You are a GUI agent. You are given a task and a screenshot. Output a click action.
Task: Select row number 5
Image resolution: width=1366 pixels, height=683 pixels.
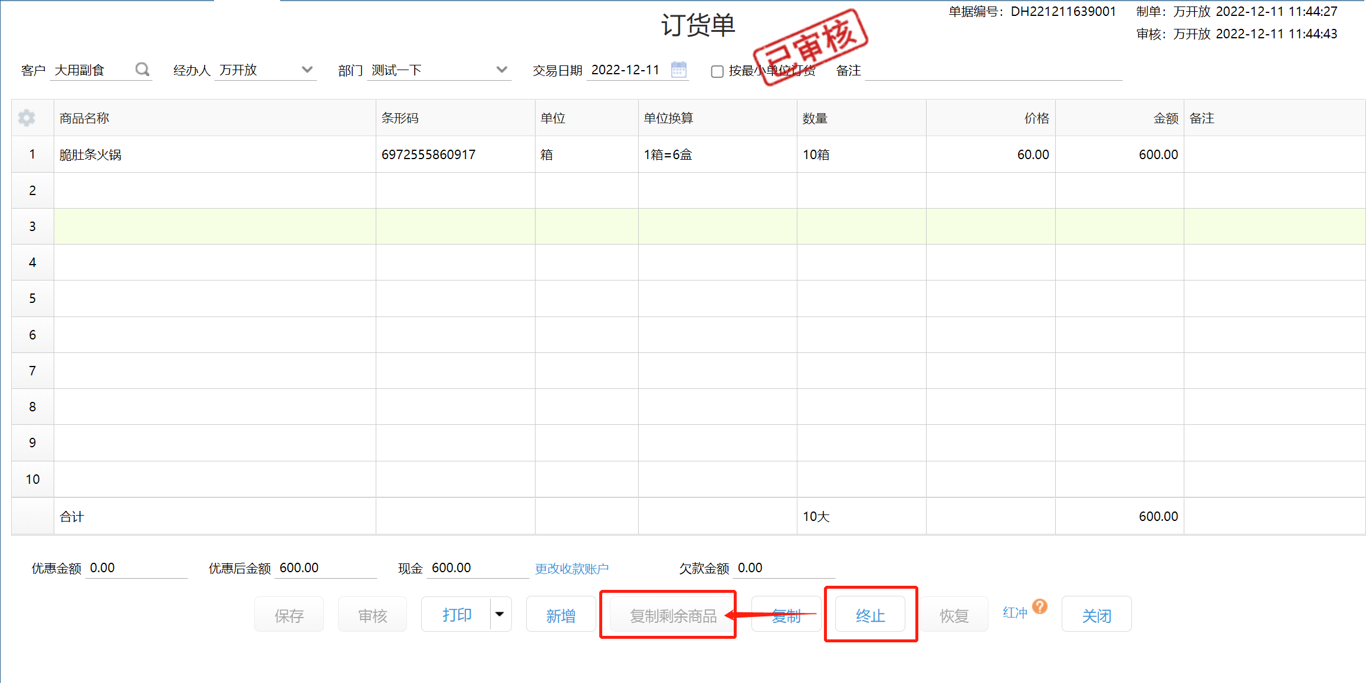[x=32, y=298]
